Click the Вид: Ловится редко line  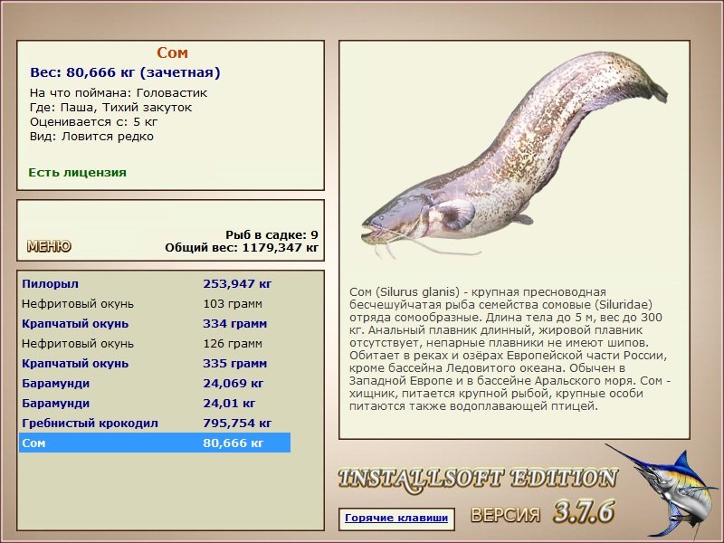[92, 137]
